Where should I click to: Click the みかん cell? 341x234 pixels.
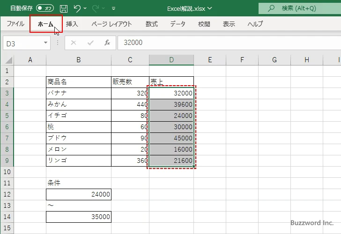pyautogui.click(x=79, y=104)
